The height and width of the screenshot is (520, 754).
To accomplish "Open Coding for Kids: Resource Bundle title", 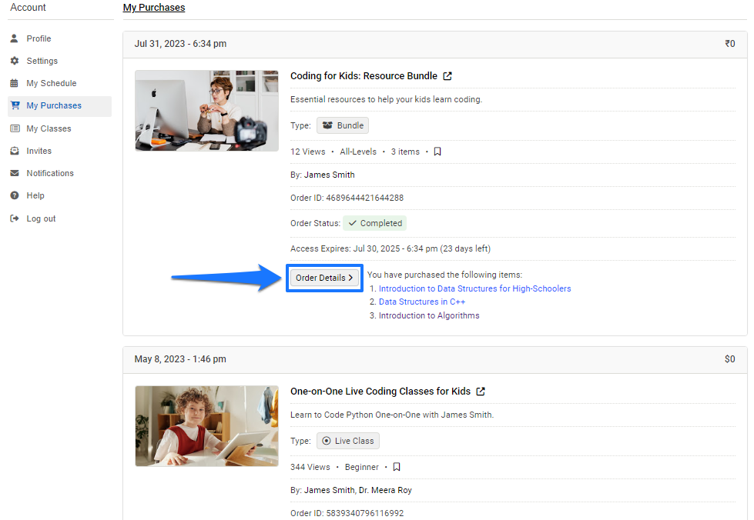I will click(x=364, y=76).
